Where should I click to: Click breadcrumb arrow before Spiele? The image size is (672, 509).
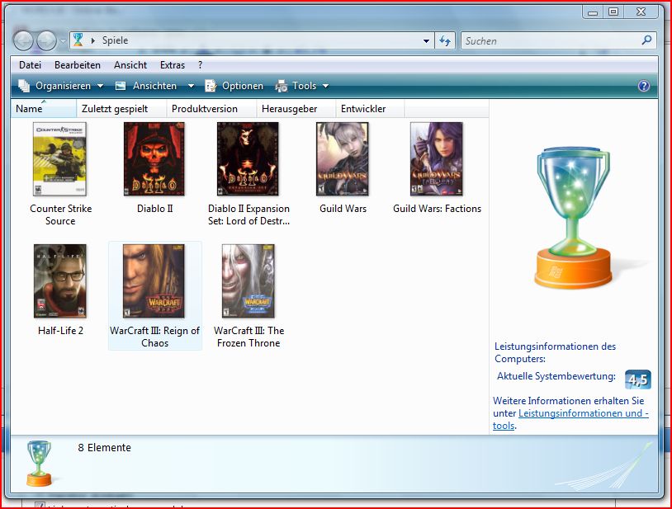[x=93, y=40]
